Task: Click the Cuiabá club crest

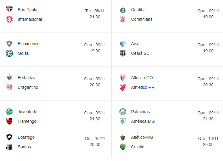Action: pos(123,147)
